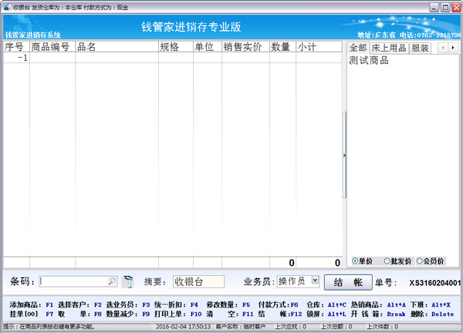
Task: Click the 结帐 checkout button
Action: 348,283
